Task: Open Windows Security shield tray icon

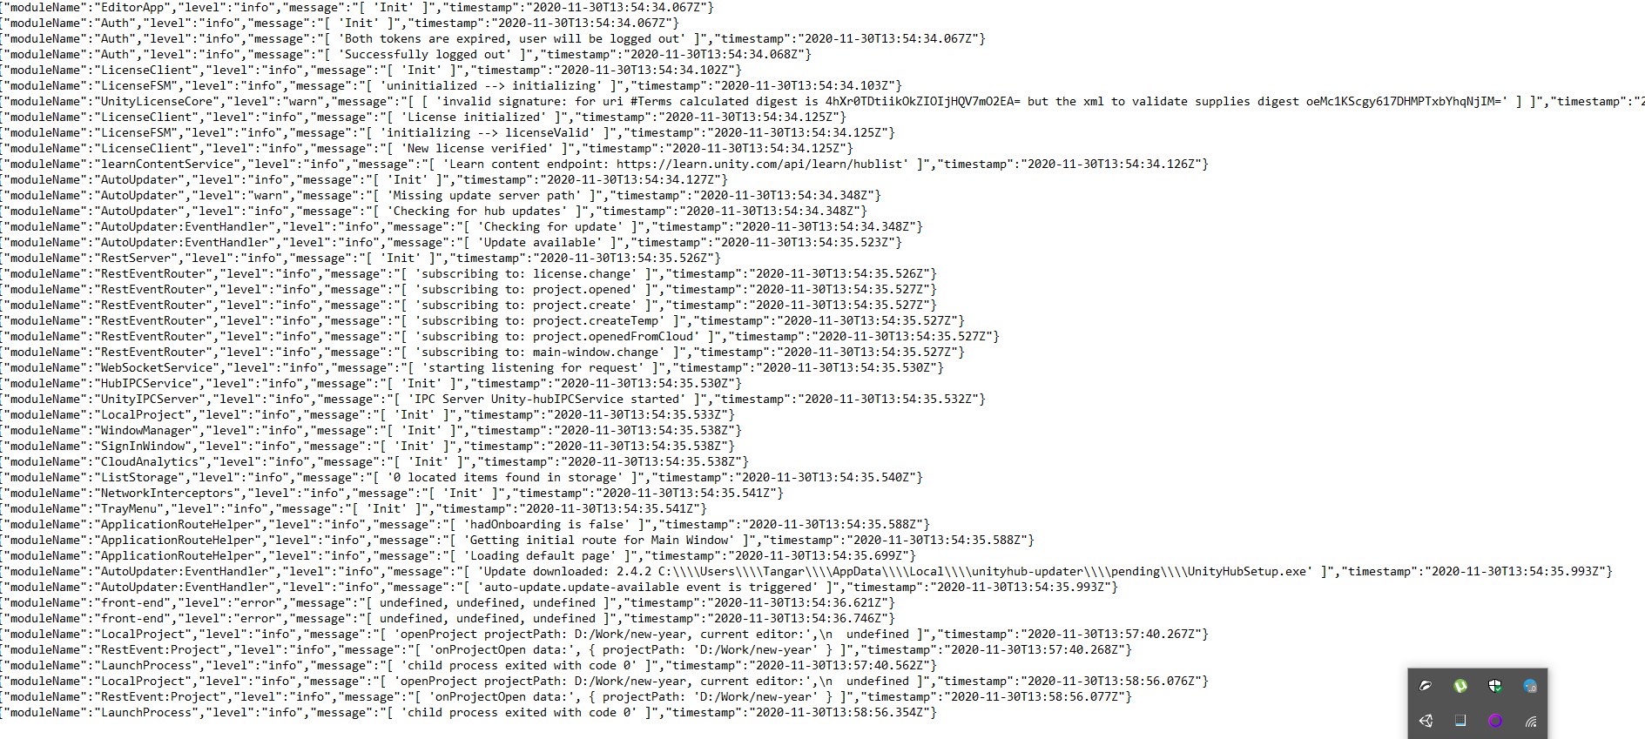Action: [x=1495, y=686]
